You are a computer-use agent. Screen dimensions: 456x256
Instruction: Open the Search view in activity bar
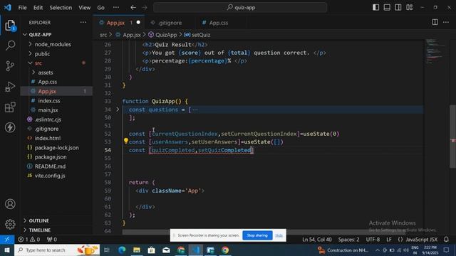coord(10,46)
